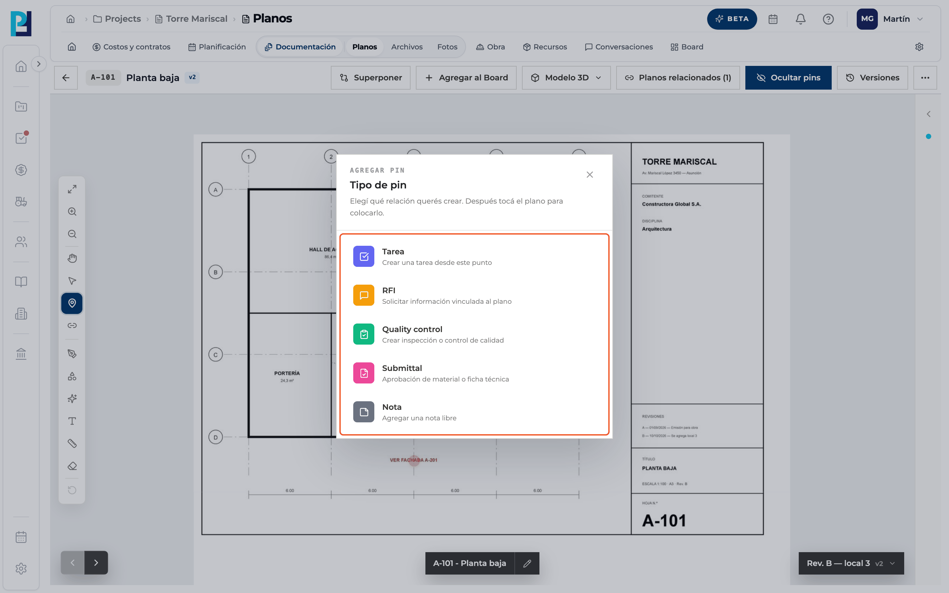Click the Superponer button
The image size is (949, 593).
pyautogui.click(x=371, y=78)
